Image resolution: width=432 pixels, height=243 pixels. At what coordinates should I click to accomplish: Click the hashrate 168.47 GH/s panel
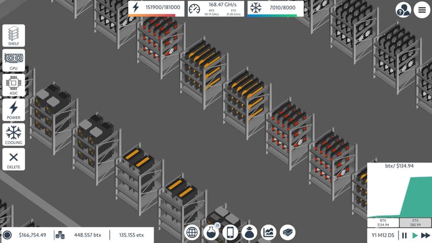click(216, 8)
